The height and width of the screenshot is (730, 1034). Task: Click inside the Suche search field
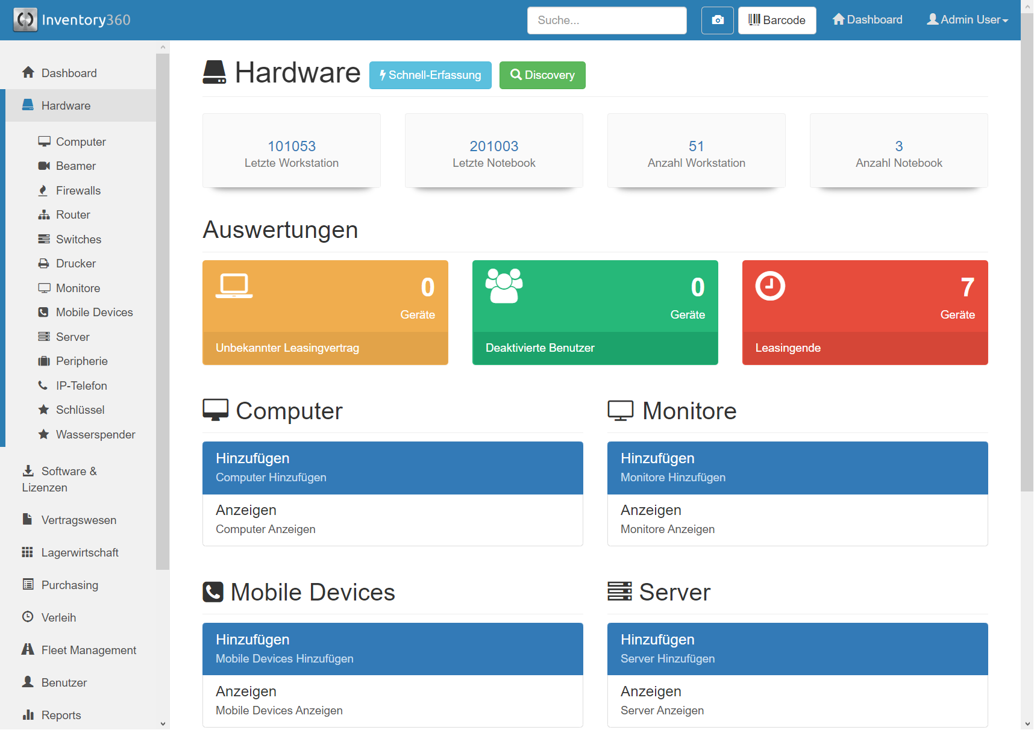(606, 20)
